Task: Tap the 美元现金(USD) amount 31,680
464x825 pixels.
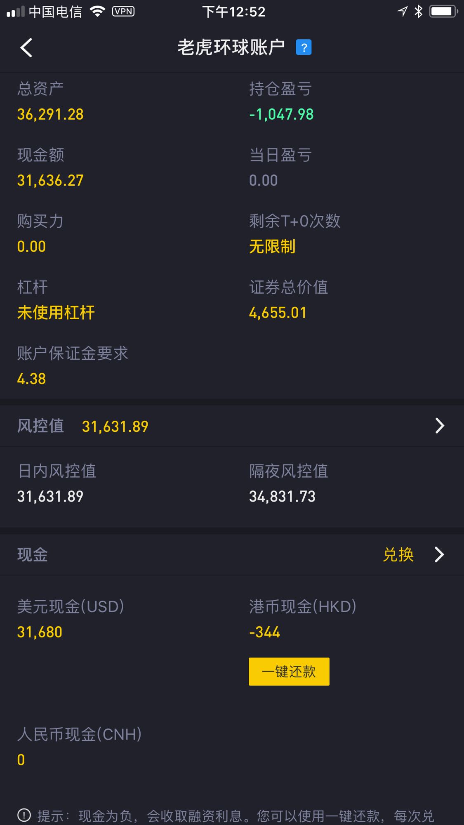Action: pyautogui.click(x=40, y=632)
